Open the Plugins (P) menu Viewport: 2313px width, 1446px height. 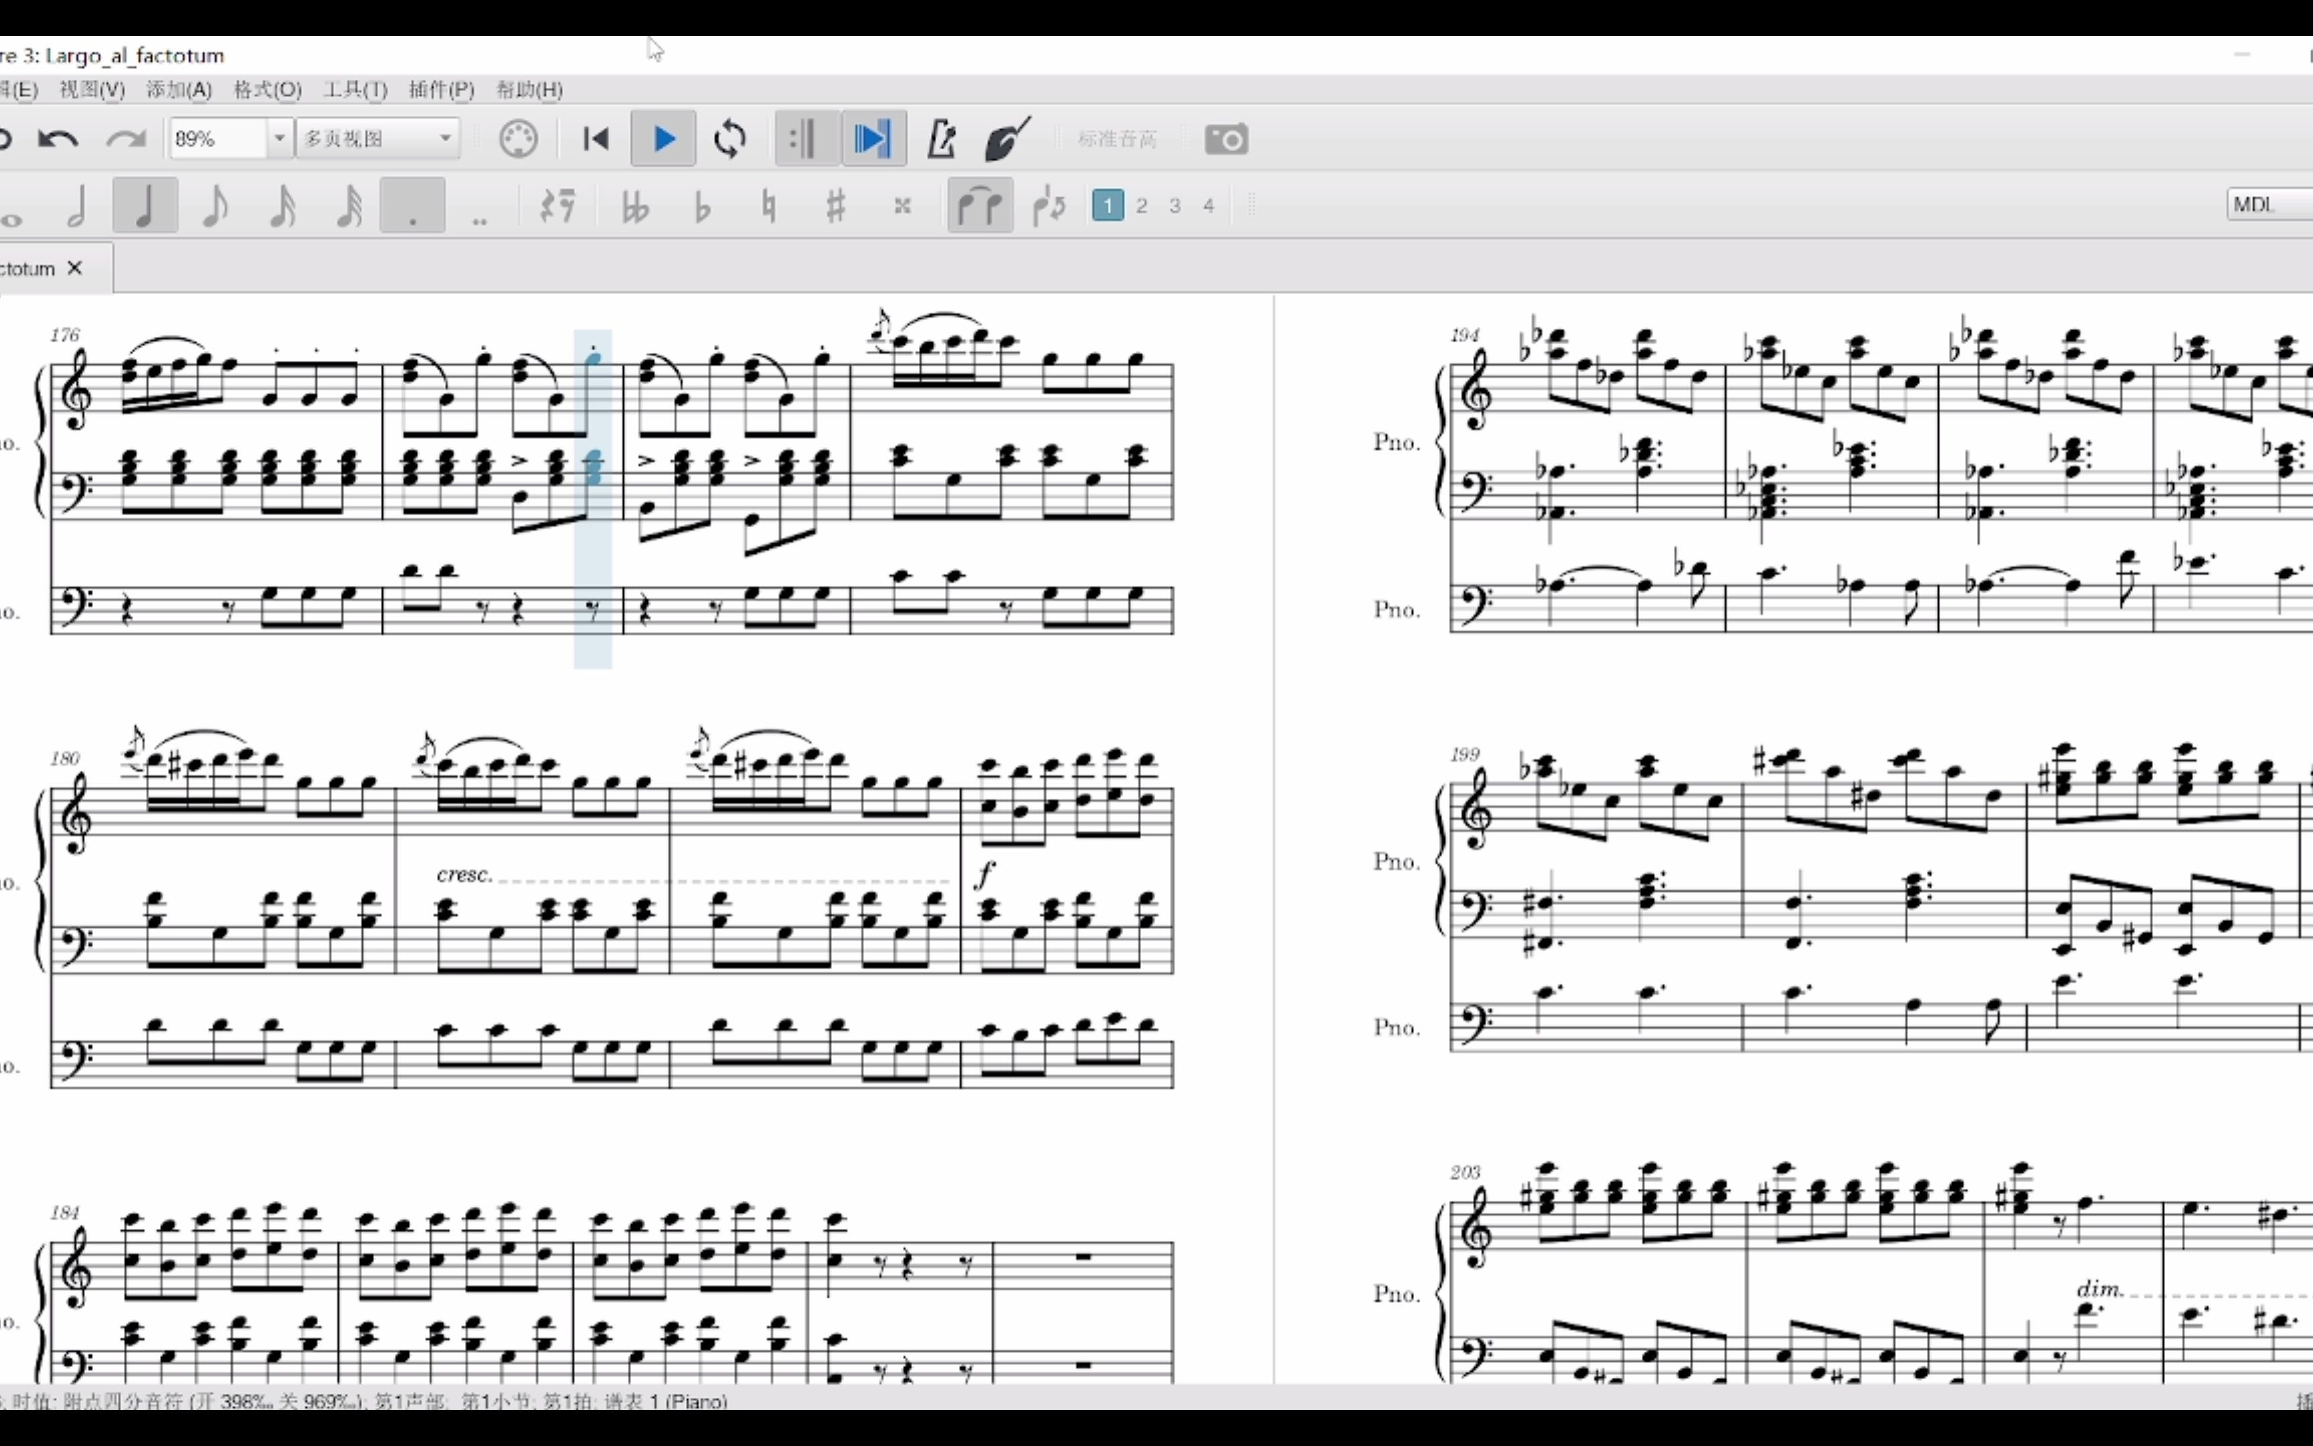point(442,89)
